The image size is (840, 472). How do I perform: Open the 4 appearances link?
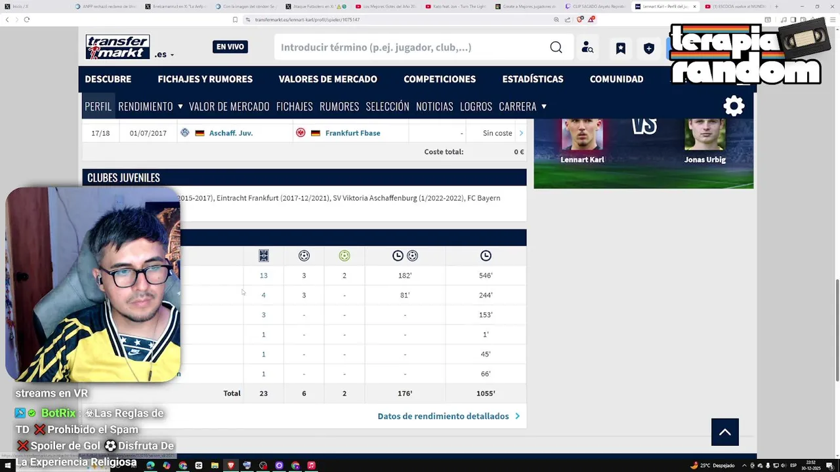tap(263, 295)
